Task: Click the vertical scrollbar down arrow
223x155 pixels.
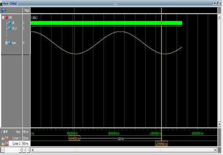Action: [x=219, y=124]
